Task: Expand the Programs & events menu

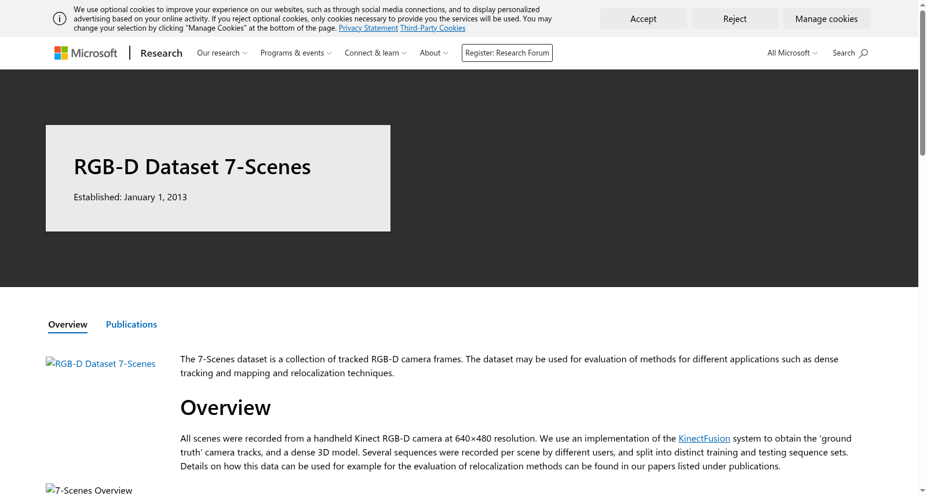Action: click(x=296, y=53)
